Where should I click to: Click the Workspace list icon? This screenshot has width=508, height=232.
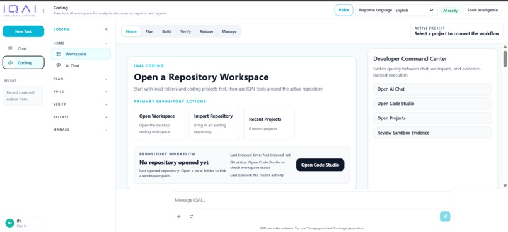(x=59, y=54)
